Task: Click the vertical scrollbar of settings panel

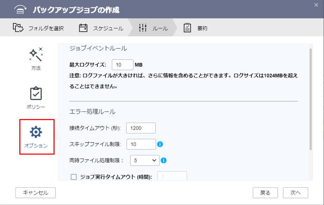Action: pyautogui.click(x=310, y=99)
